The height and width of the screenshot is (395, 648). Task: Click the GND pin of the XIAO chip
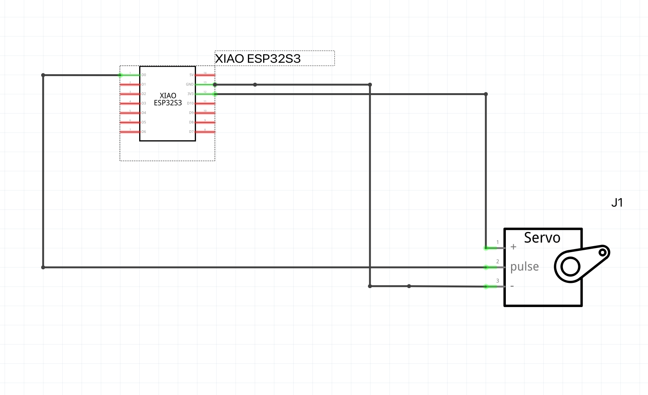tap(205, 85)
